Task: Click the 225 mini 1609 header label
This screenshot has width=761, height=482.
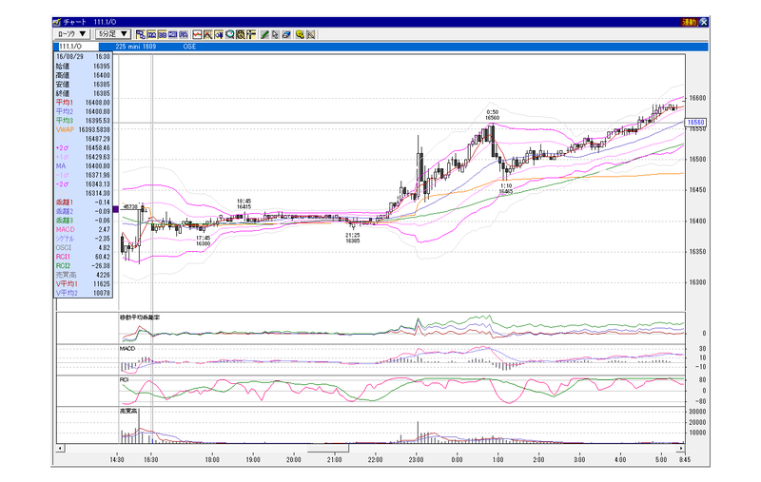Action: click(136, 47)
